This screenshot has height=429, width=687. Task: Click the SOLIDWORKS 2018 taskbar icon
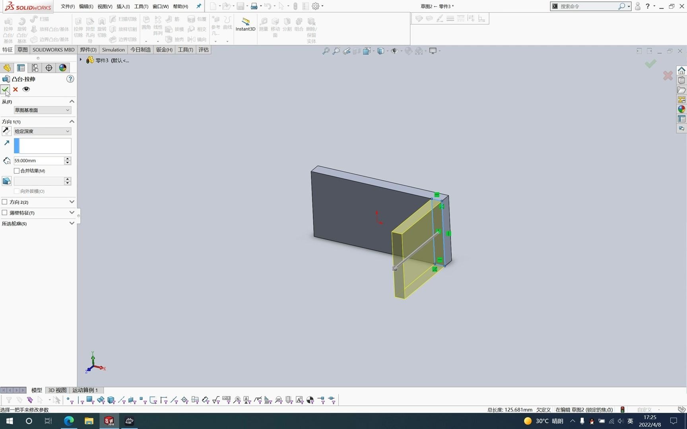[109, 421]
